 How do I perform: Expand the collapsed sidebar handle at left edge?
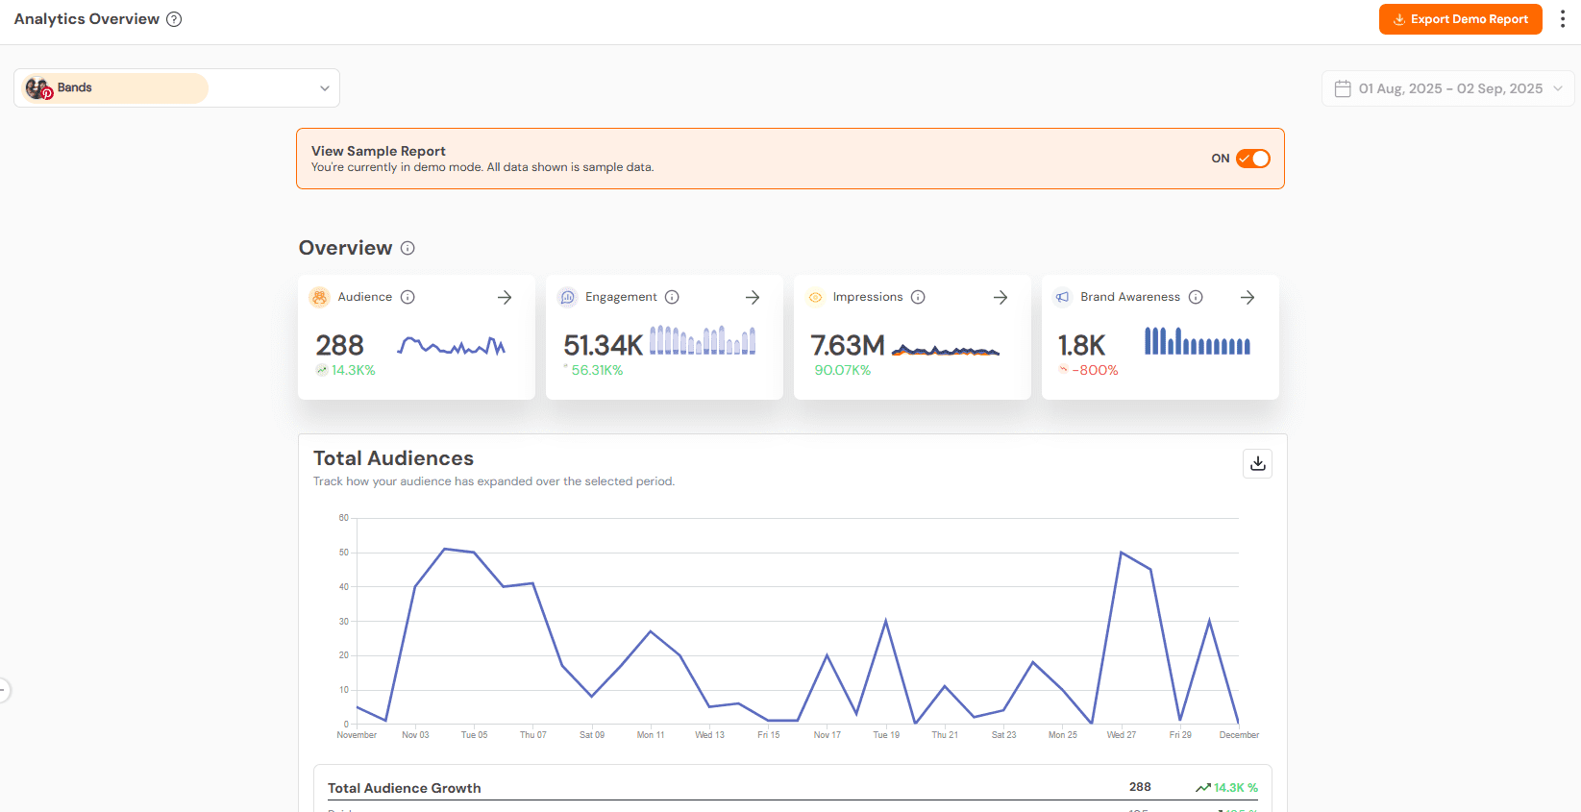click(x=4, y=690)
